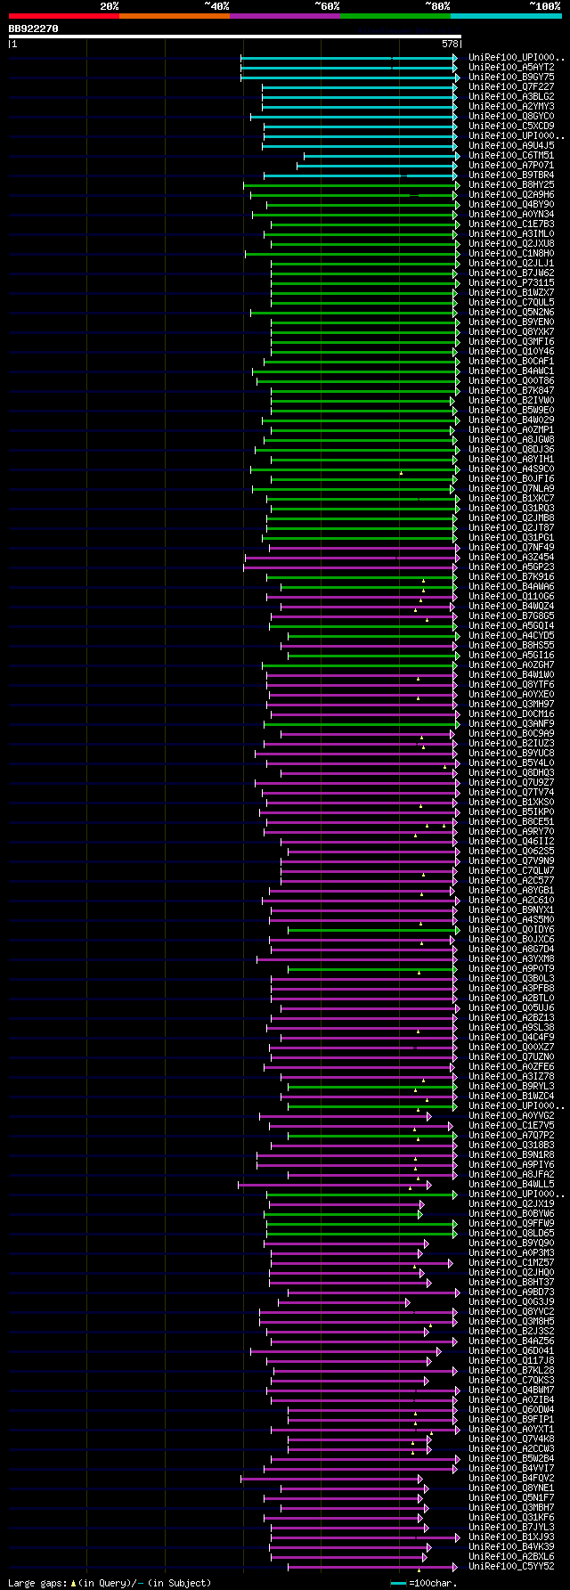
Task: Click the red 20% identity legend segment
Action: [64, 16]
